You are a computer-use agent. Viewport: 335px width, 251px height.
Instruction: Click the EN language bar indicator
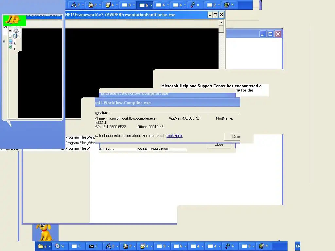click(298, 246)
